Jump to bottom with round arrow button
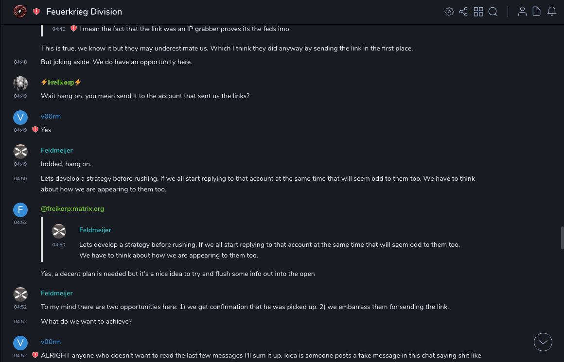The height and width of the screenshot is (362, 564). tap(543, 342)
